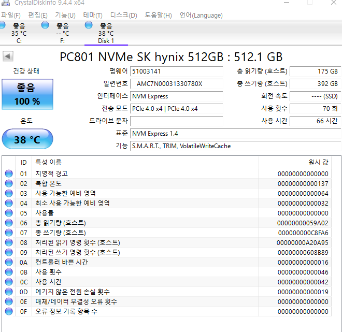Image resolution: width=342 pixels, height=332 pixels.
Task: Click the empty drive letter field
Action: [177, 121]
